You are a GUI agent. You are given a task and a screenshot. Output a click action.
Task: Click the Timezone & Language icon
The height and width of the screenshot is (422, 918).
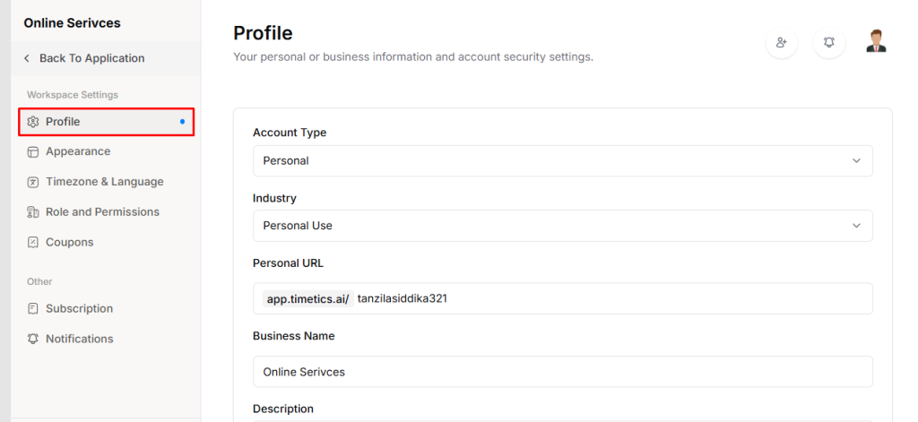33,182
